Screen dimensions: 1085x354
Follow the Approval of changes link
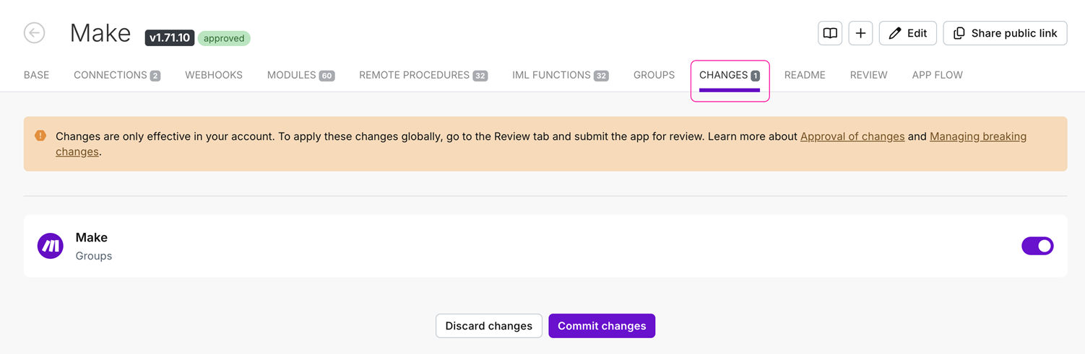point(852,136)
